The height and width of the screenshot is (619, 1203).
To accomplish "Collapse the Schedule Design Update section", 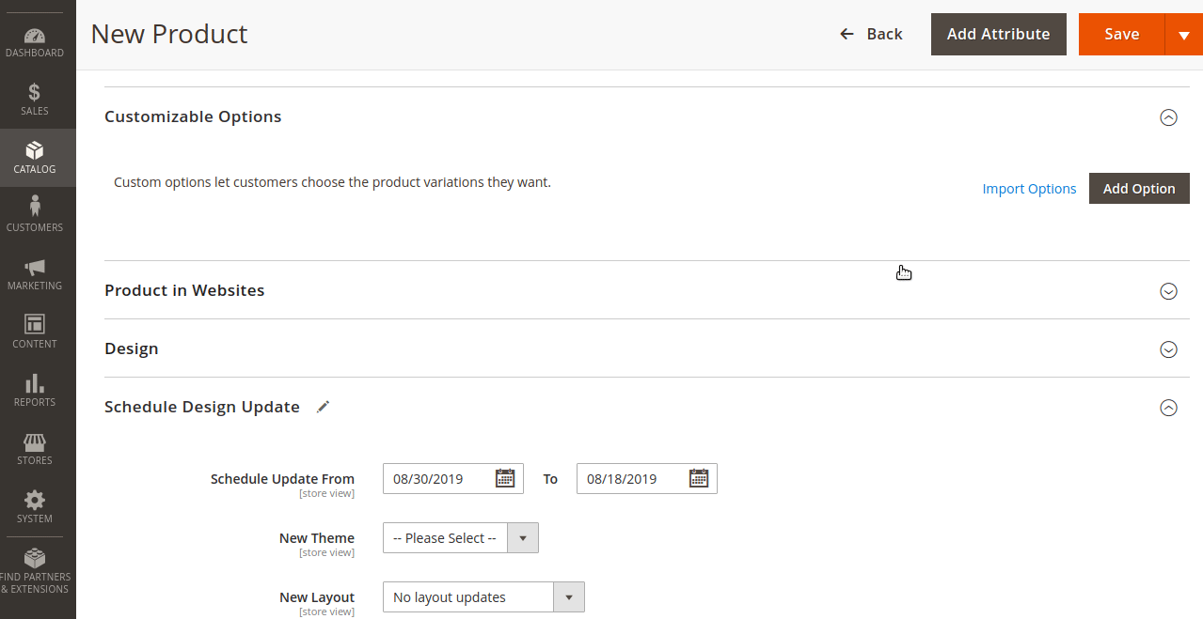I will click(1168, 408).
